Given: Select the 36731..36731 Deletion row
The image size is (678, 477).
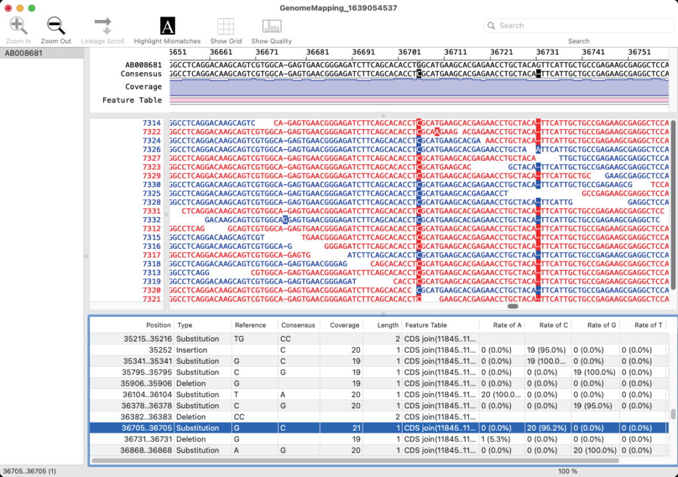Looking at the screenshot, I should [379, 439].
